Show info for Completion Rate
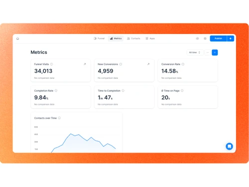This screenshot has width=249, height=187. (56, 91)
